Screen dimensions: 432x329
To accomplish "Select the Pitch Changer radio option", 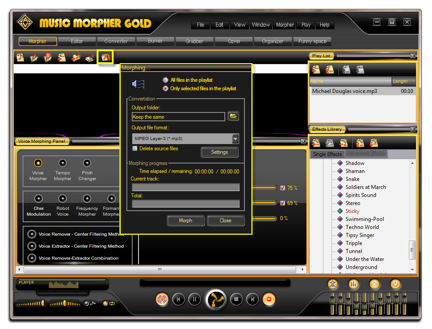I will click(87, 163).
